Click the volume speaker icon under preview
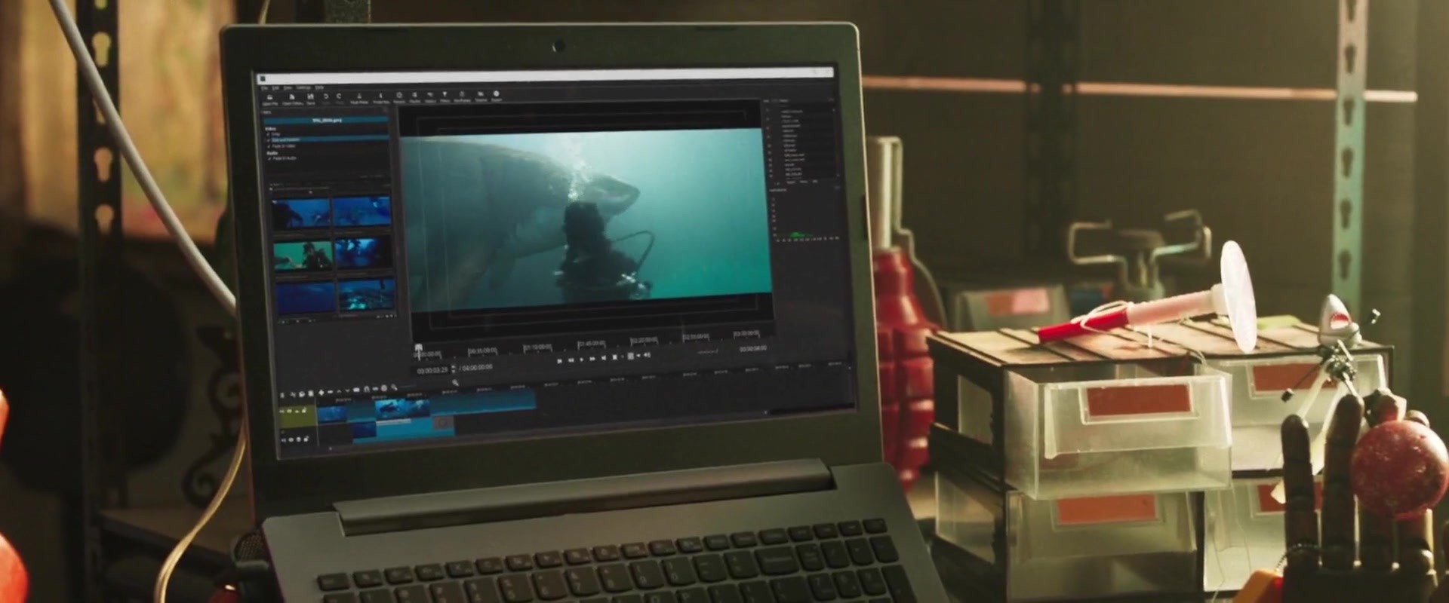This screenshot has width=1449, height=603. click(x=647, y=356)
